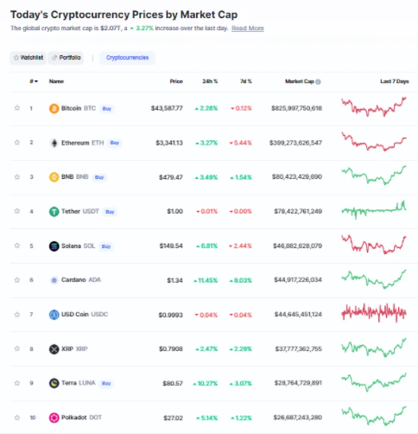Open USD Coin's last 7 days sparkline chart
418x434 pixels.
374,313
